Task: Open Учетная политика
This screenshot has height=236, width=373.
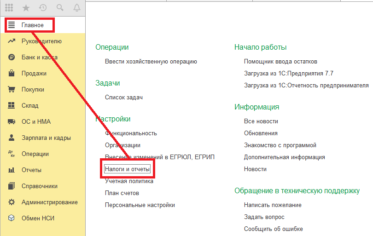Action: coord(129,181)
